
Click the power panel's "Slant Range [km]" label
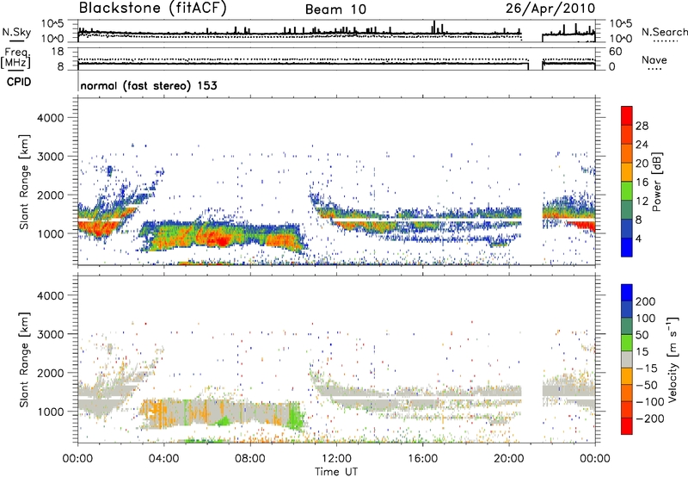point(24,182)
